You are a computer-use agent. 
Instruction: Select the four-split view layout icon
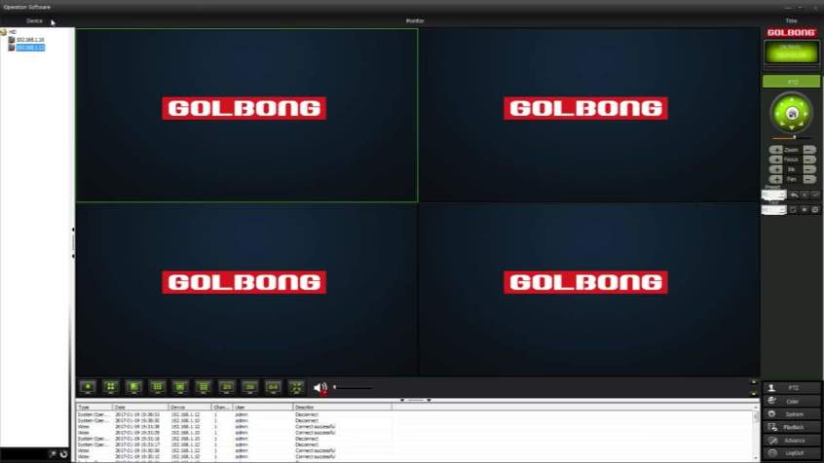[x=111, y=387]
